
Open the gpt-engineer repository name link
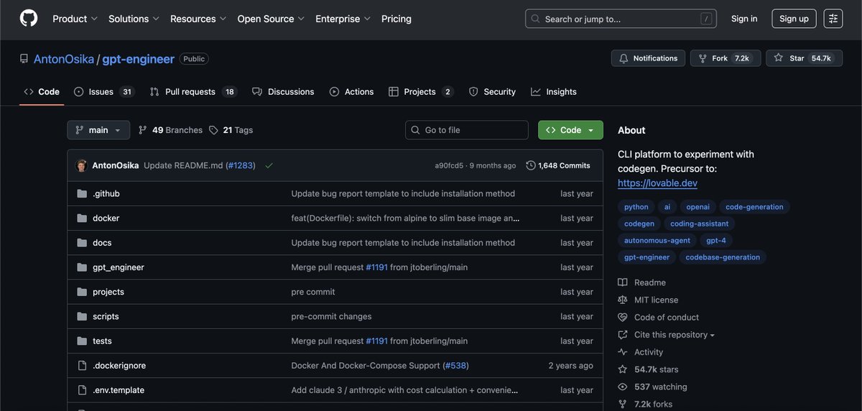[x=138, y=59]
